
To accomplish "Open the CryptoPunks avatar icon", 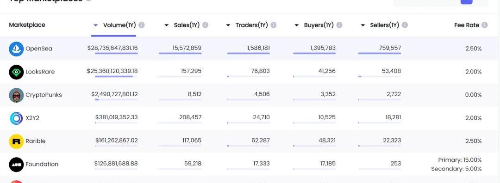I will click(x=16, y=95).
